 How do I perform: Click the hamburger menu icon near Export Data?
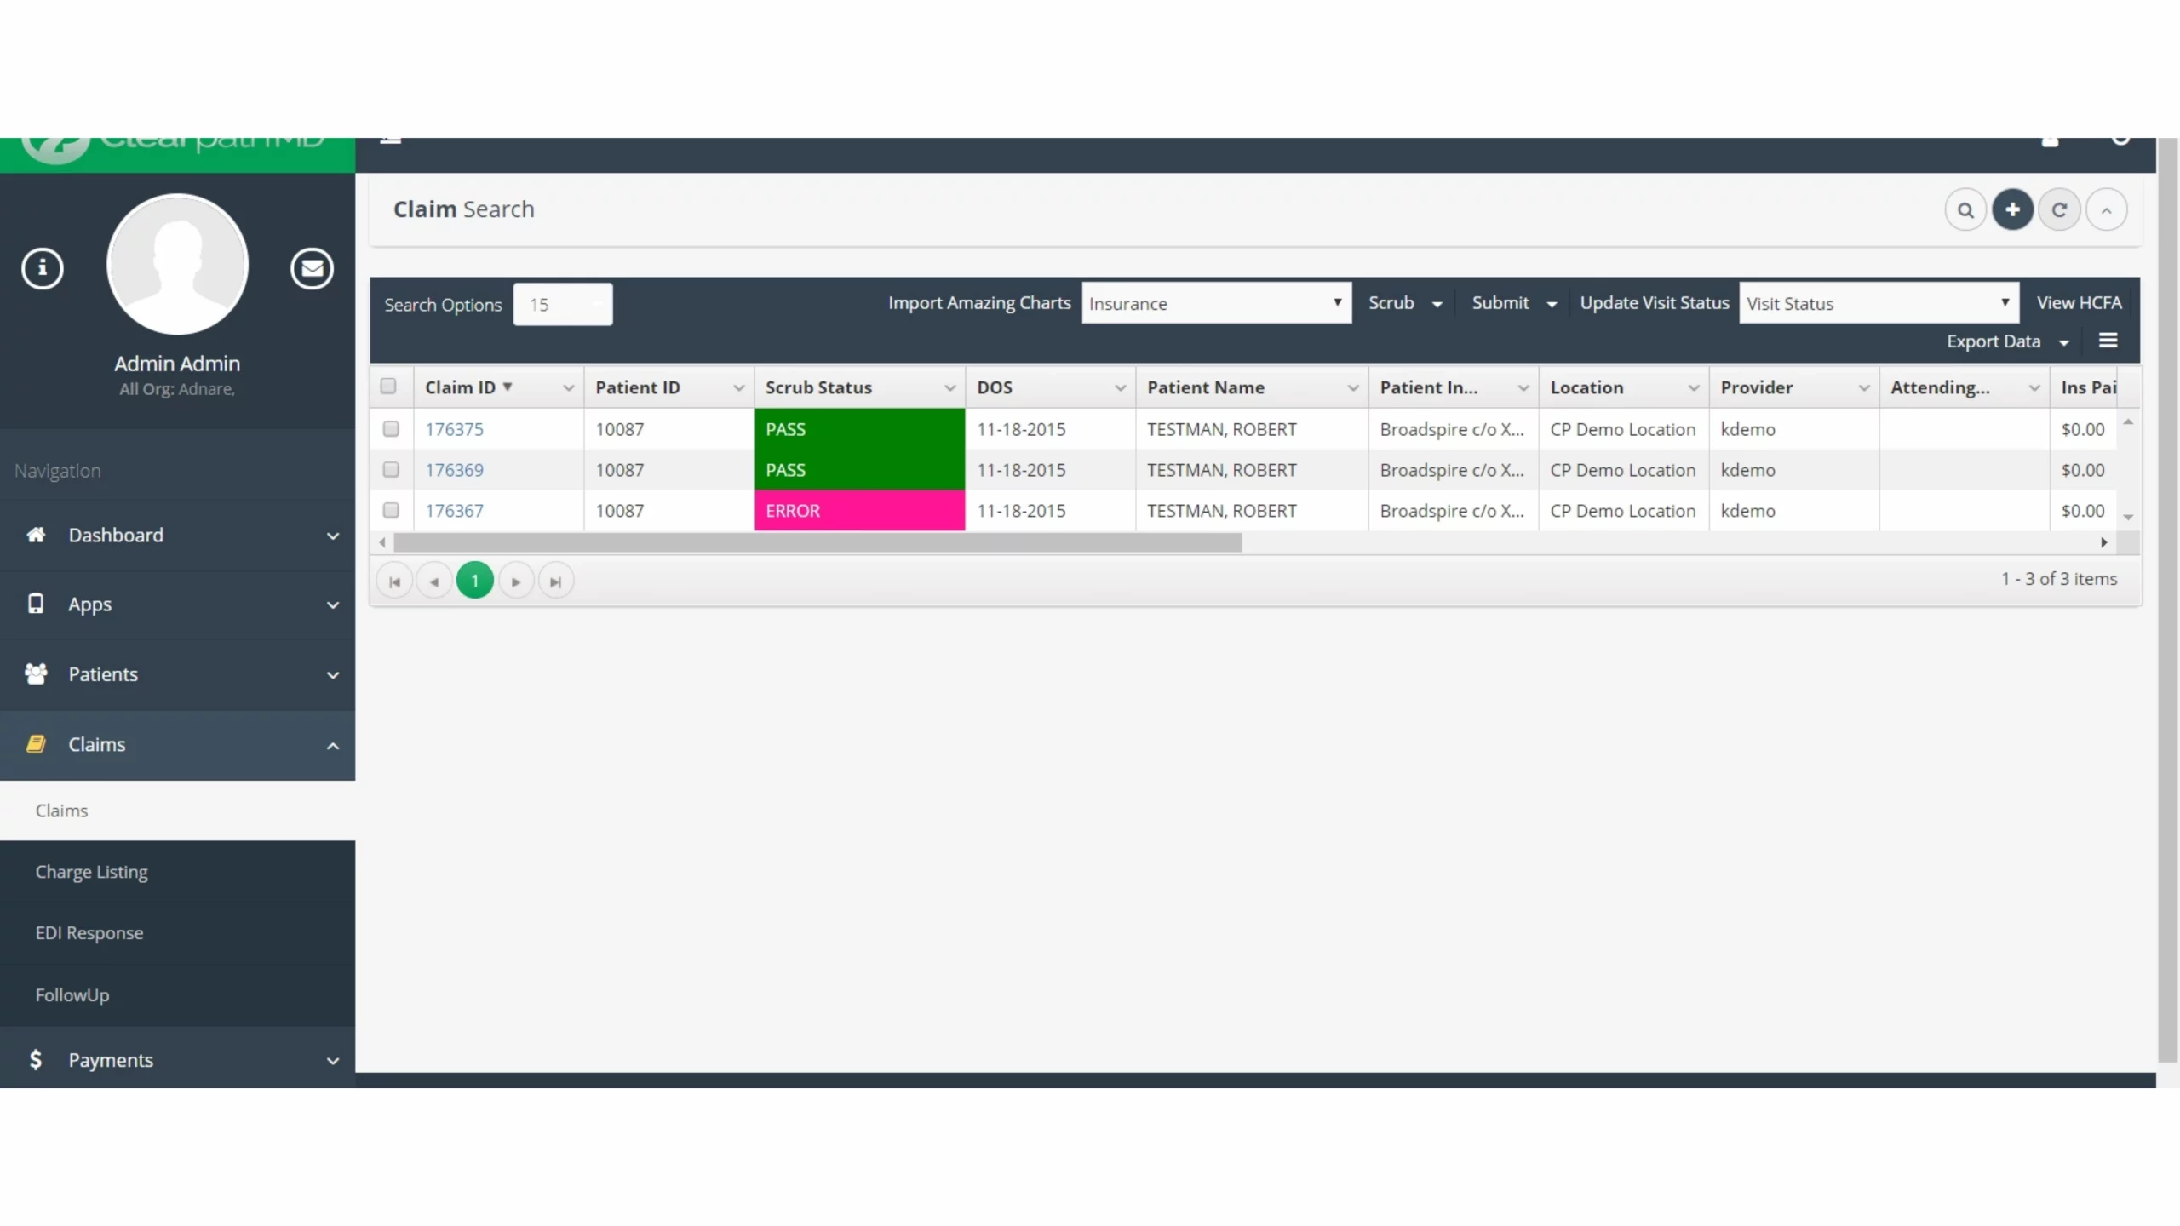(x=2108, y=341)
